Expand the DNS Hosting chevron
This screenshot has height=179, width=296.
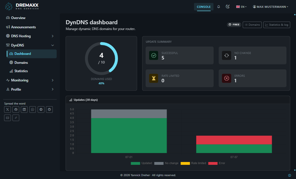[53, 36]
